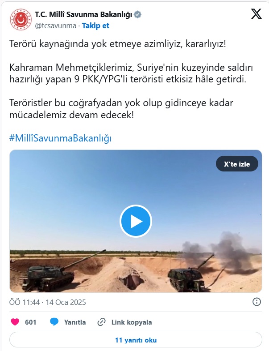Click the ministry profile avatar emblem

pyautogui.click(x=21, y=20)
